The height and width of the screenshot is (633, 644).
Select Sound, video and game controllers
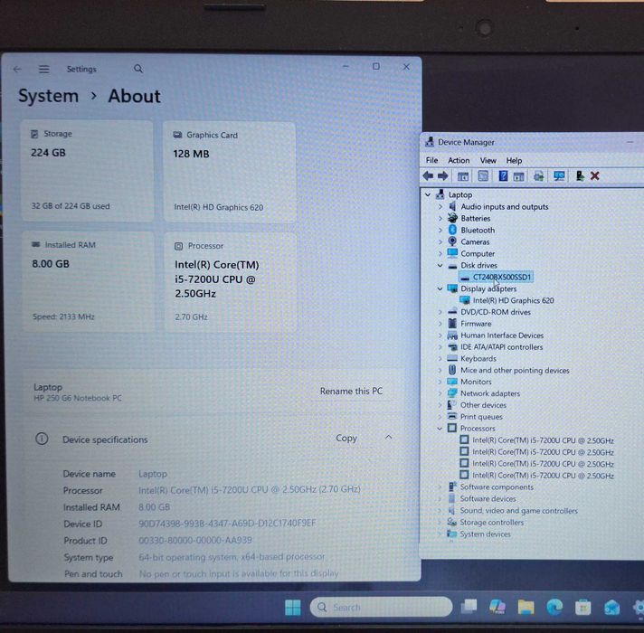[x=518, y=511]
